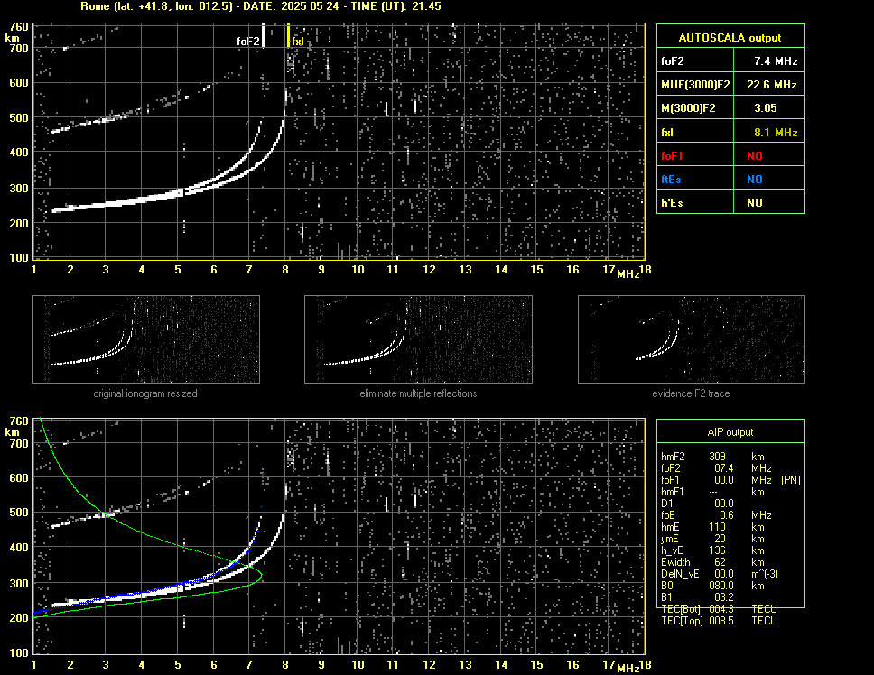Viewport: 874px width, 675px height.
Task: Select the h_vE value 136
Action: tap(718, 550)
